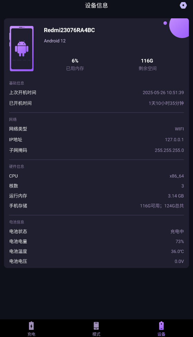Tap the purple battery device icon

click(x=161, y=326)
